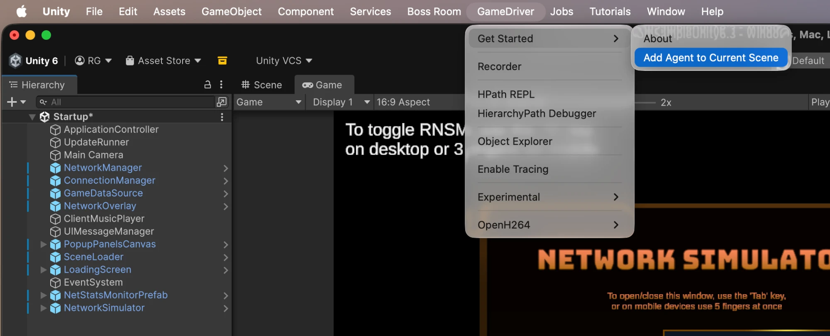Open the NetworkManager prefab arrow
The image size is (830, 336).
click(226, 168)
